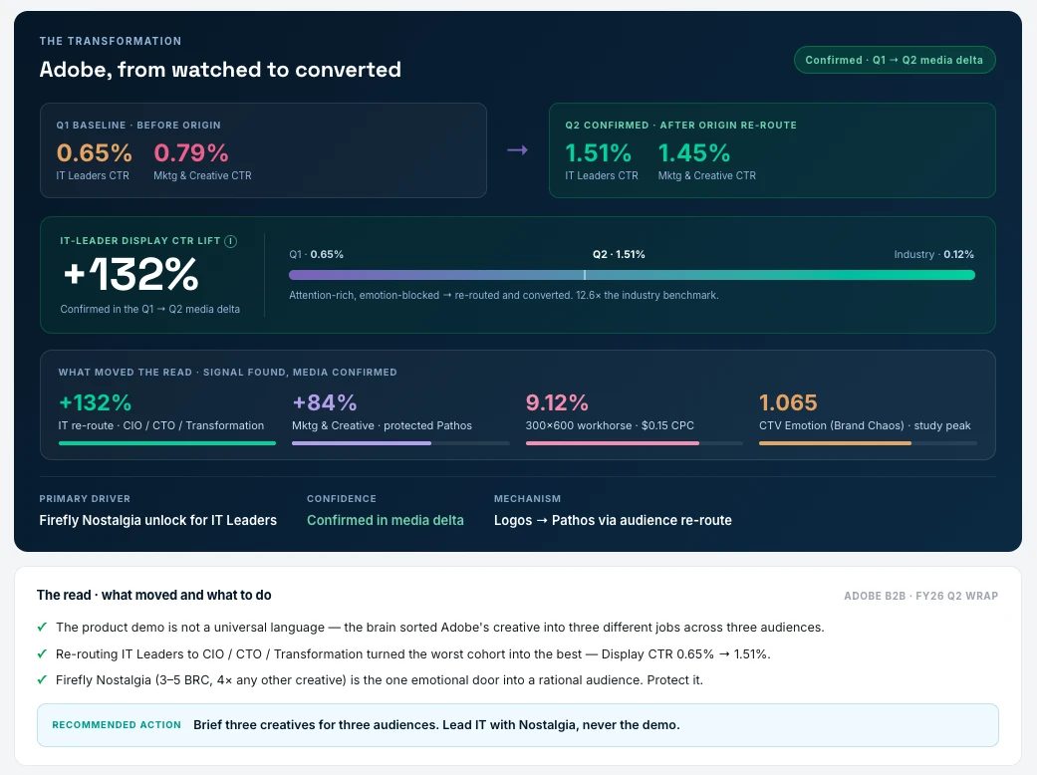The width and height of the screenshot is (1037, 775).
Task: Click the info icon beside IT-Leader Display CTR Lift
Action: 230,241
